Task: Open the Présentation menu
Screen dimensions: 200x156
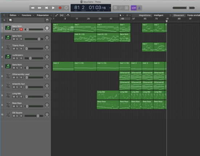Action: pyautogui.click(x=44, y=15)
